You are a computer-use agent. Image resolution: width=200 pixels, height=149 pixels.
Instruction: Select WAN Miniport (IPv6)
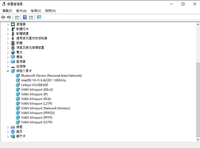point(36,99)
